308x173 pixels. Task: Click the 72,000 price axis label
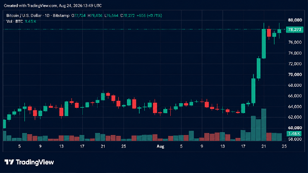[295, 64]
